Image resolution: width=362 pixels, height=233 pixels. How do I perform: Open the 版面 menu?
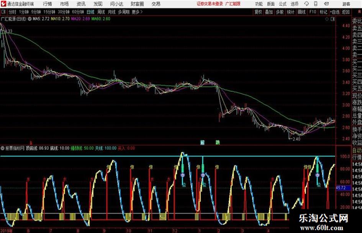[x=271, y=4]
